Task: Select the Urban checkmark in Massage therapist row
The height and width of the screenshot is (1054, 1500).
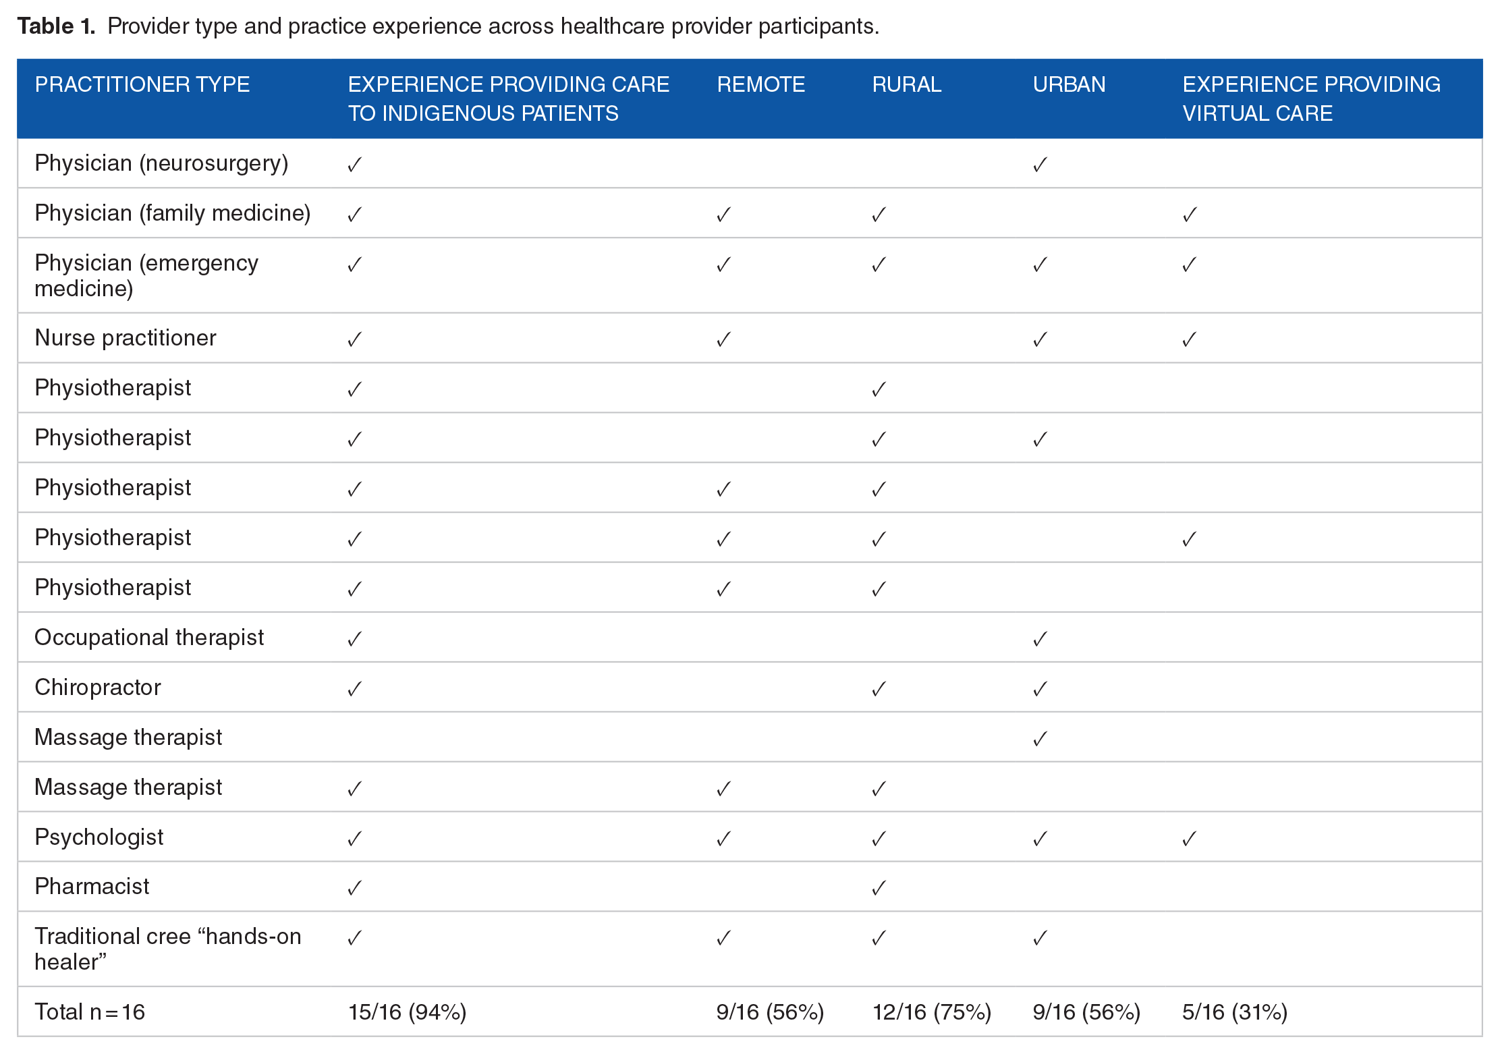Action: (1040, 739)
